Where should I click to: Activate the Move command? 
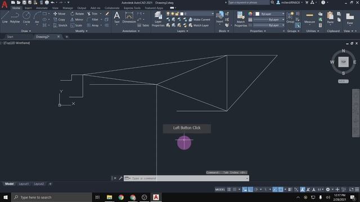(59, 13)
